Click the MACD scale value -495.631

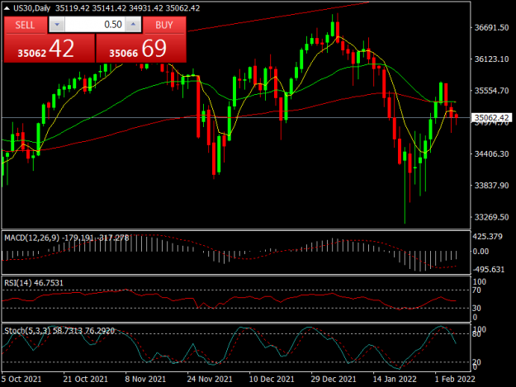click(489, 270)
